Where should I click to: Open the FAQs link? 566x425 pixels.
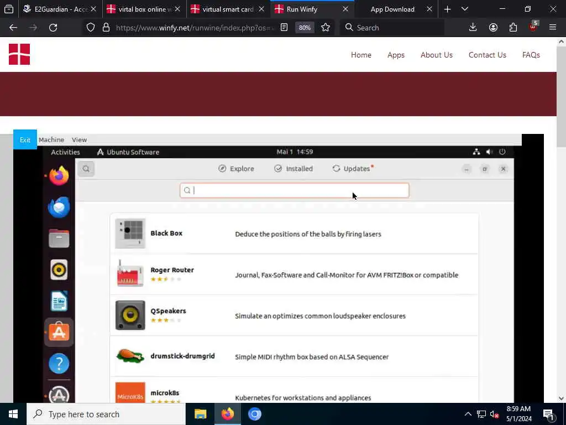(531, 55)
